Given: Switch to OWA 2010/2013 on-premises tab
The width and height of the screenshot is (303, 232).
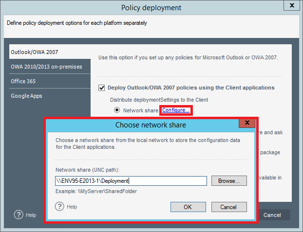Looking at the screenshot, I should [x=50, y=67].
